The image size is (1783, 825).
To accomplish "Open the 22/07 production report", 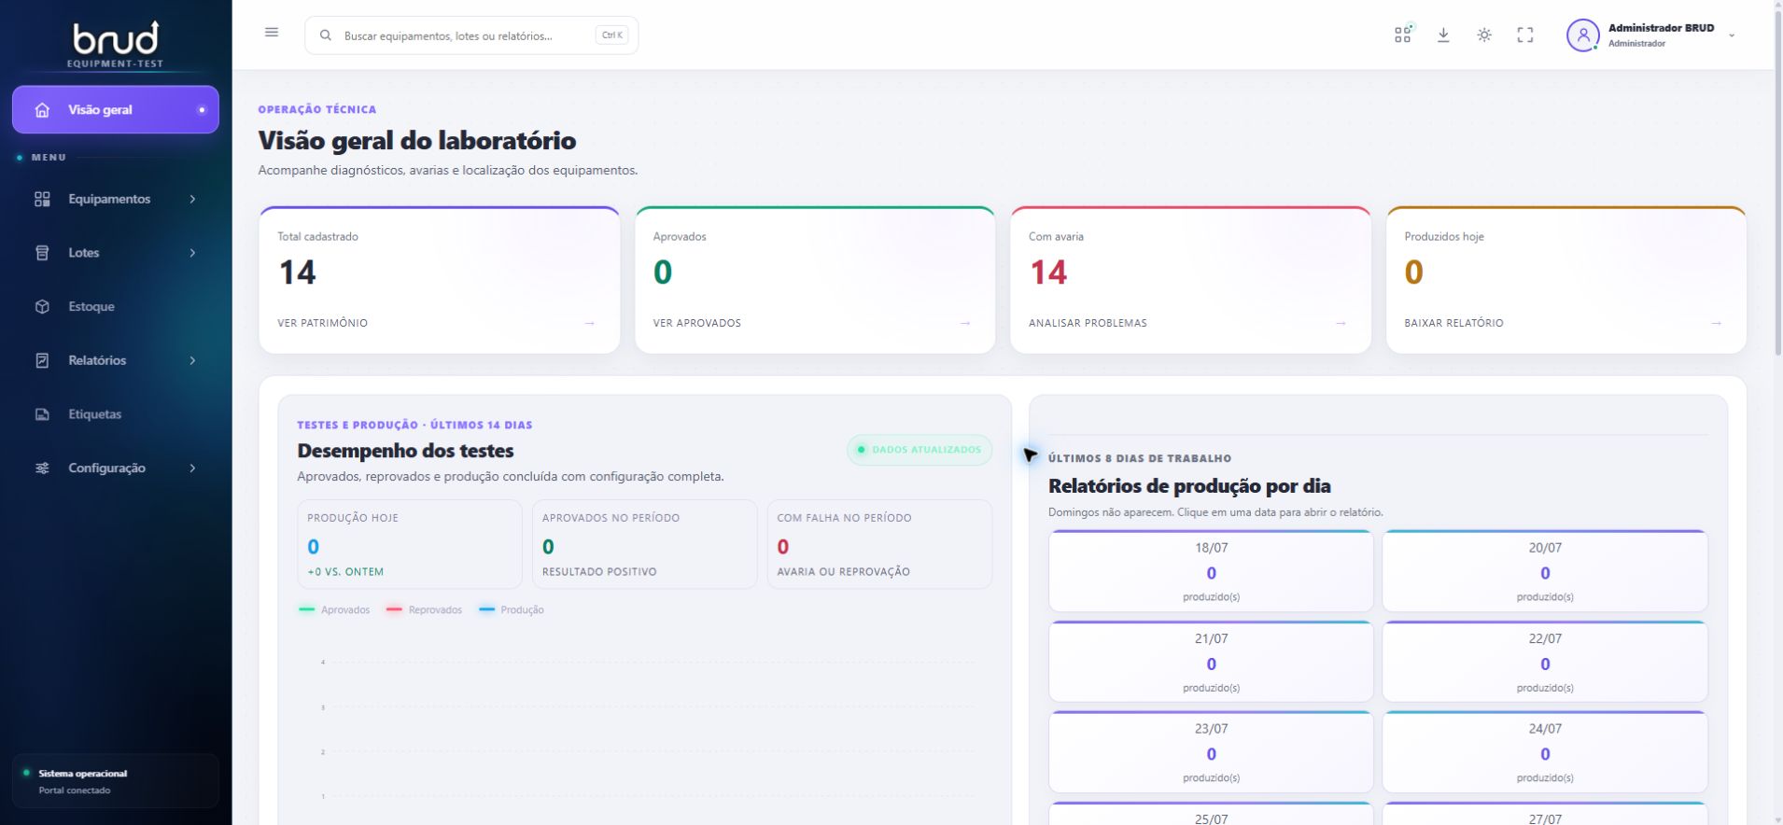I will [1545, 662].
